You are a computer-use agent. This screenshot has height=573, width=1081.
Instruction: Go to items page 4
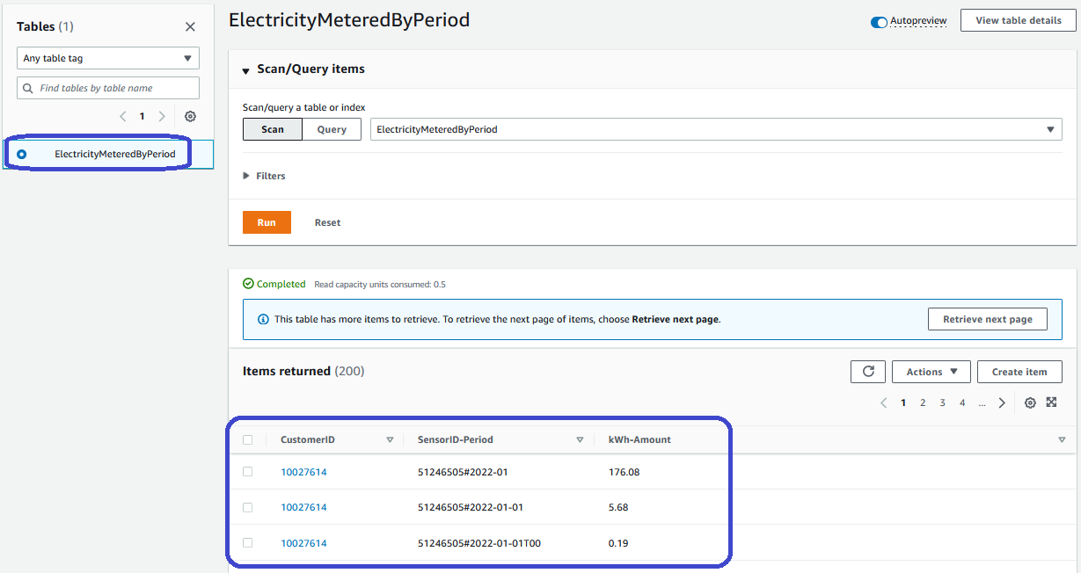pos(962,403)
